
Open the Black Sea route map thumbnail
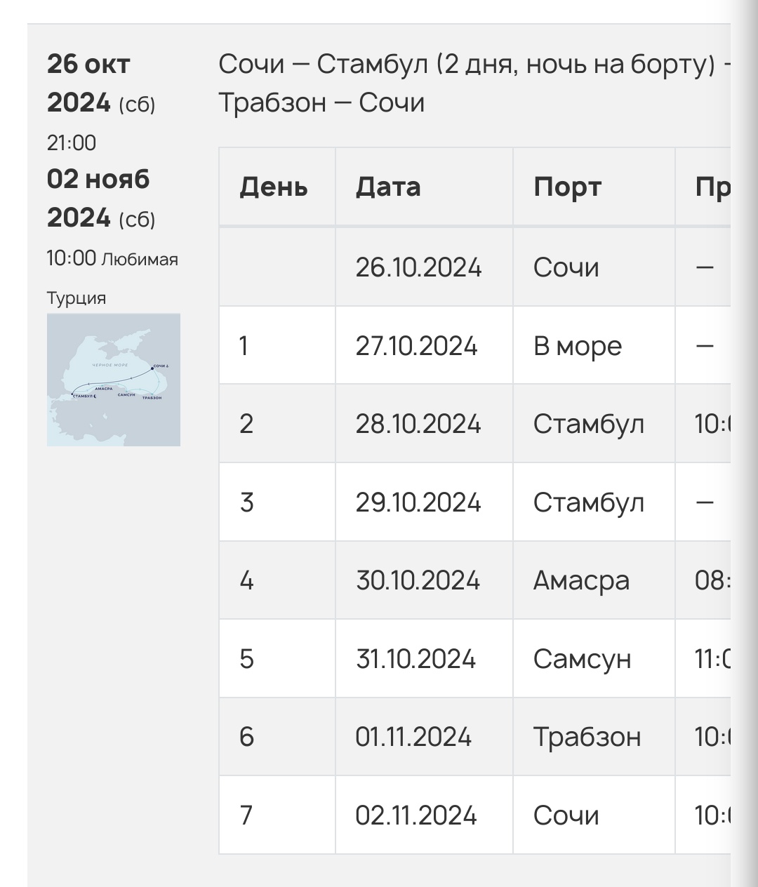point(114,380)
